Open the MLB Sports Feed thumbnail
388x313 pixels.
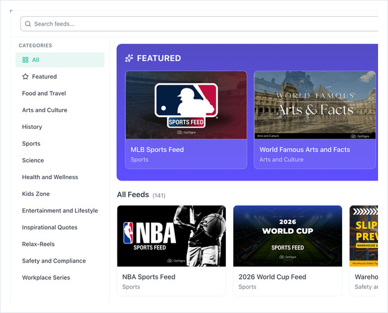tap(186, 105)
